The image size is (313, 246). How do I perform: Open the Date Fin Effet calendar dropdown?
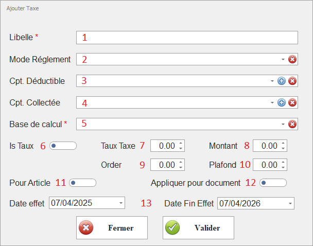point(289,203)
